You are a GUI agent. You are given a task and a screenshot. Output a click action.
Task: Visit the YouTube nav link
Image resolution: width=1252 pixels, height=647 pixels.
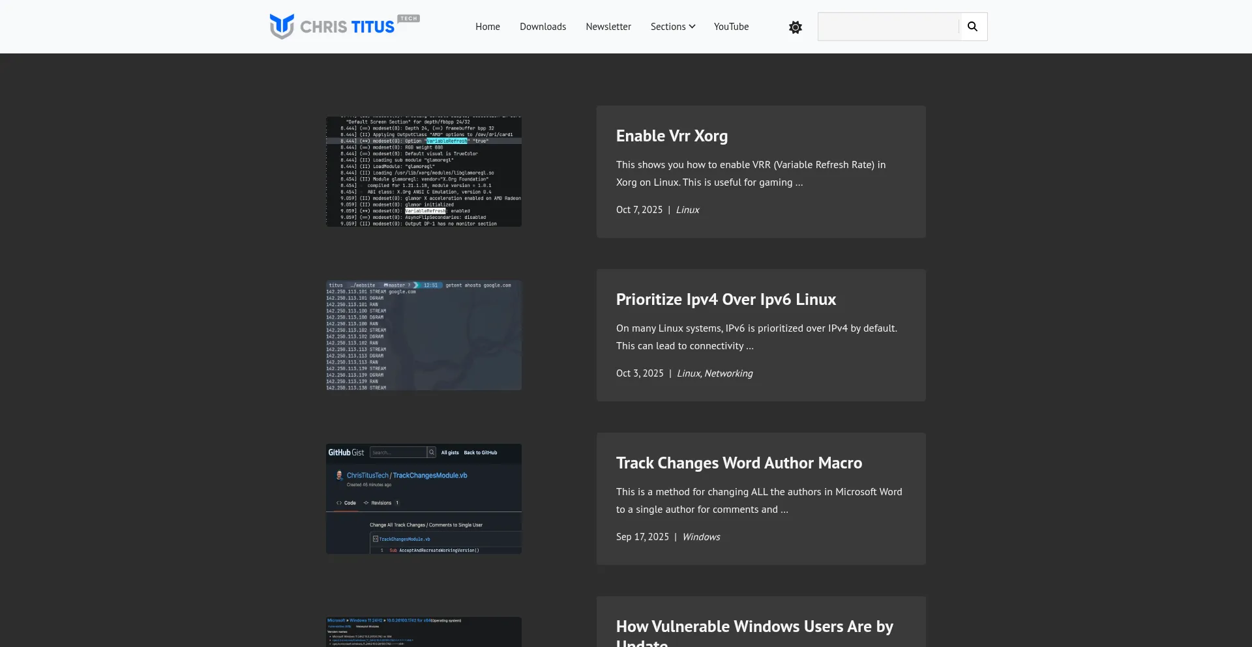point(731,27)
